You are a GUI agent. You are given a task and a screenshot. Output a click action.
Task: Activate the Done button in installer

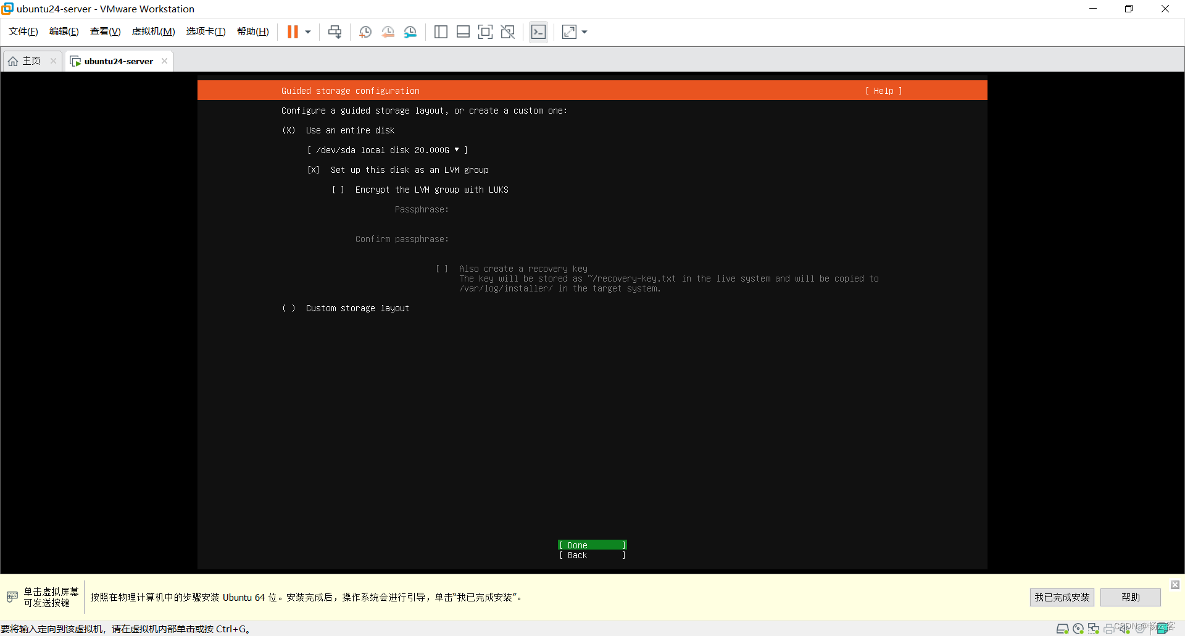pos(592,545)
